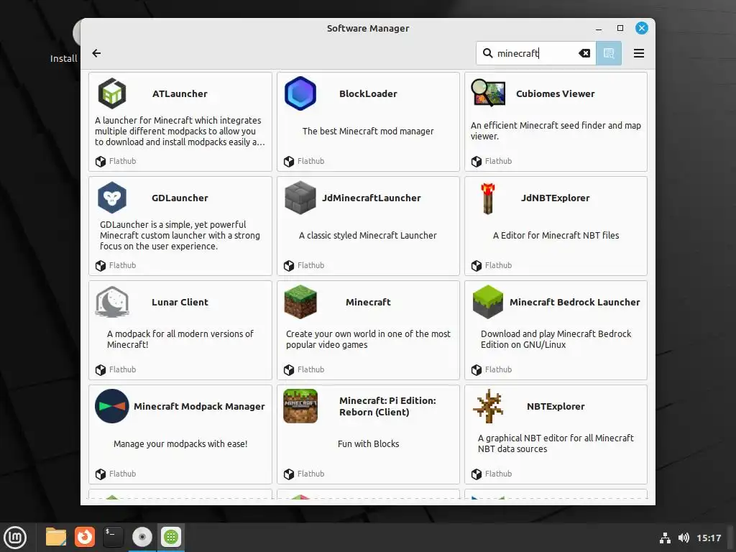The height and width of the screenshot is (552, 736).
Task: Go back with the arrow button
Action: tap(96, 53)
